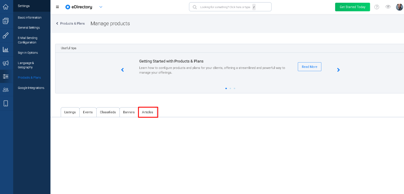Screen dimensions: 404x194
Task: Open the mobile phone icon in sidebar
Action: tap(6, 103)
